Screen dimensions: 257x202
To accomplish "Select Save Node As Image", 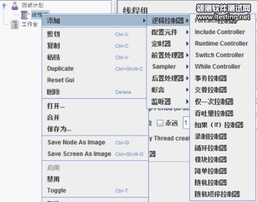I will [95, 142].
